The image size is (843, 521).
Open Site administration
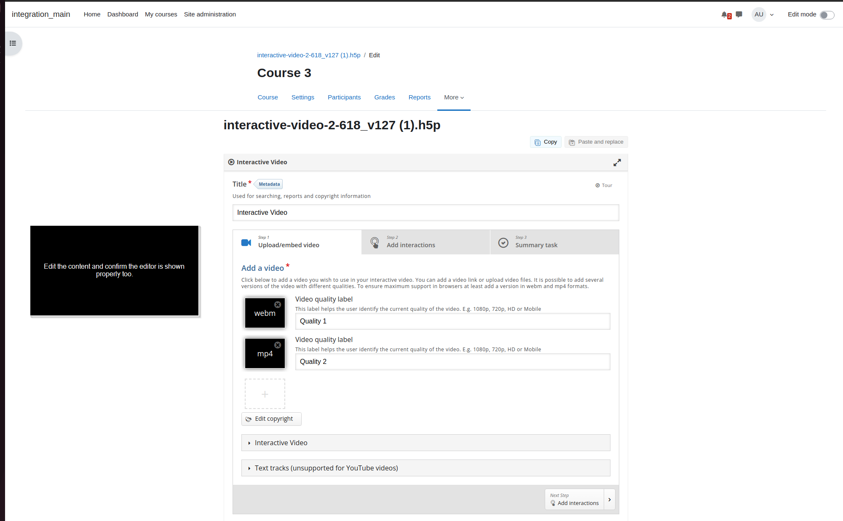[x=210, y=14]
